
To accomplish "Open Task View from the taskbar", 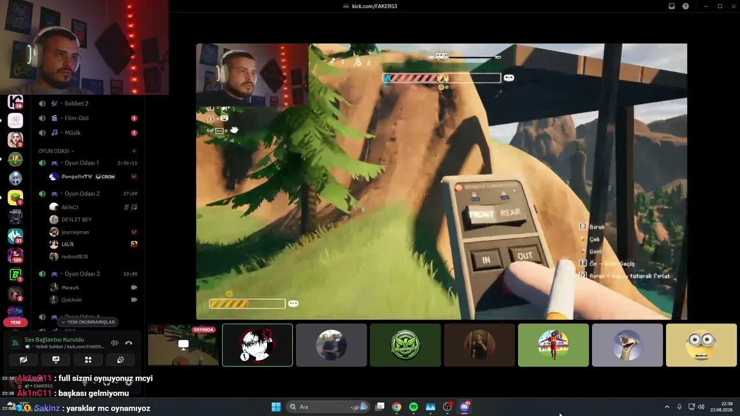I will point(380,407).
